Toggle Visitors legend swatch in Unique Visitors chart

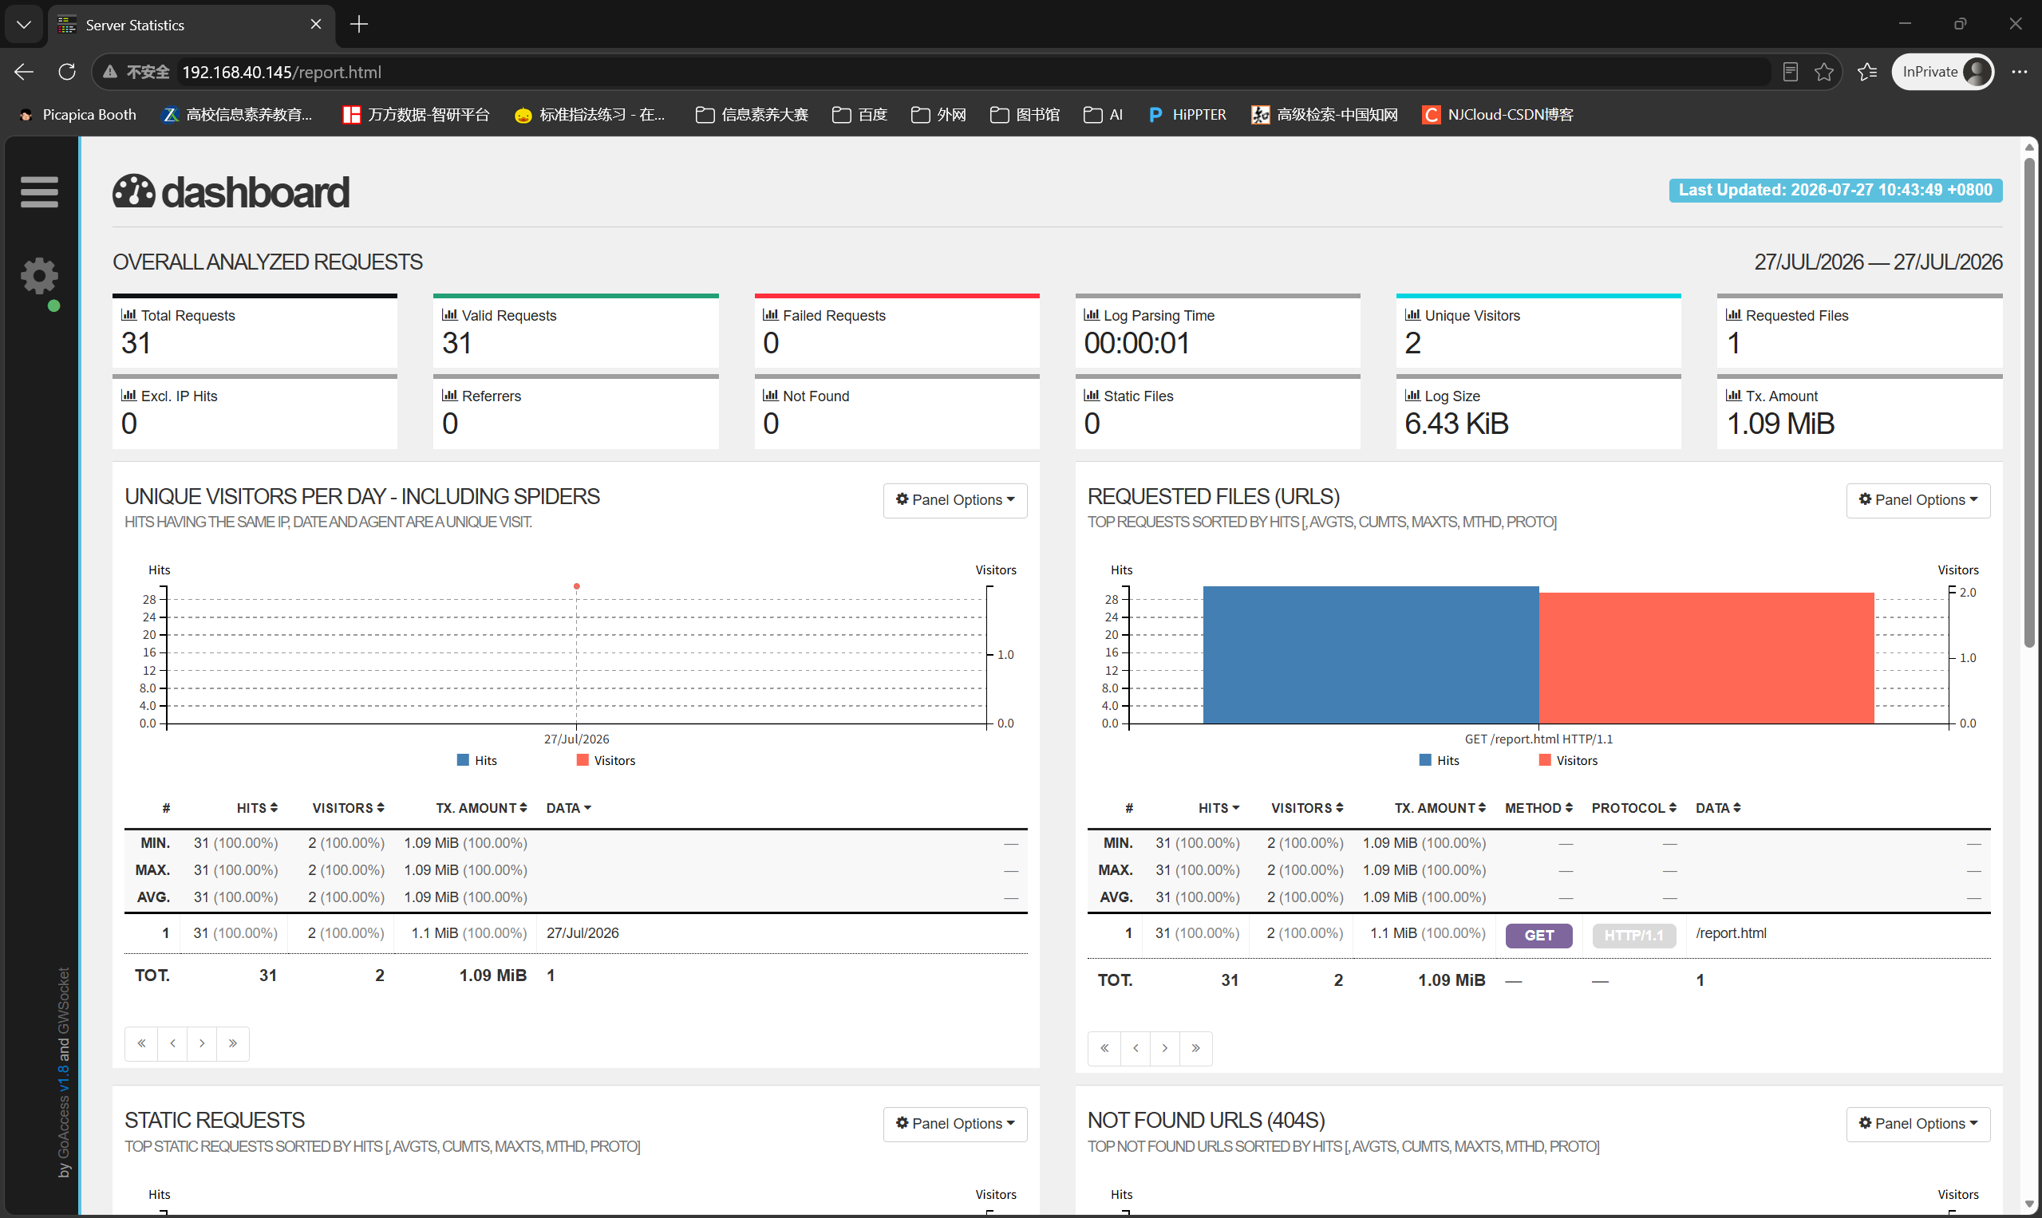(583, 760)
